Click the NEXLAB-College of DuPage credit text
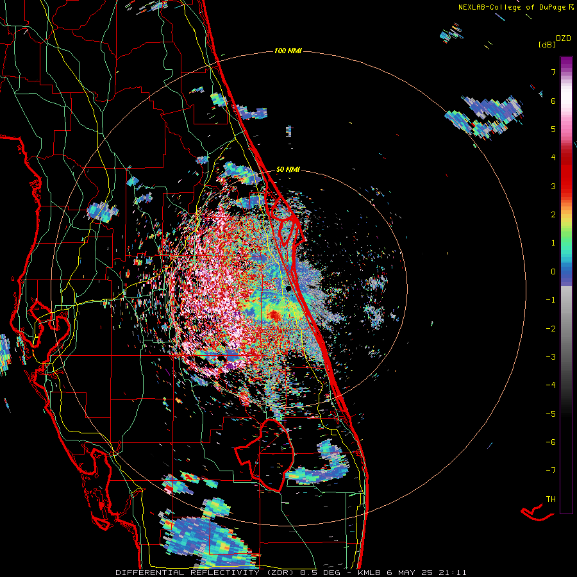 point(513,7)
